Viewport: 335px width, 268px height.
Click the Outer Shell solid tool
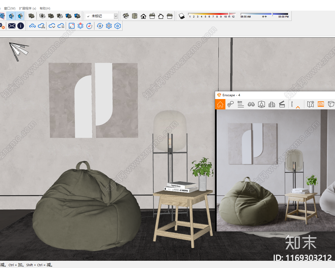pyautogui.click(x=31, y=16)
